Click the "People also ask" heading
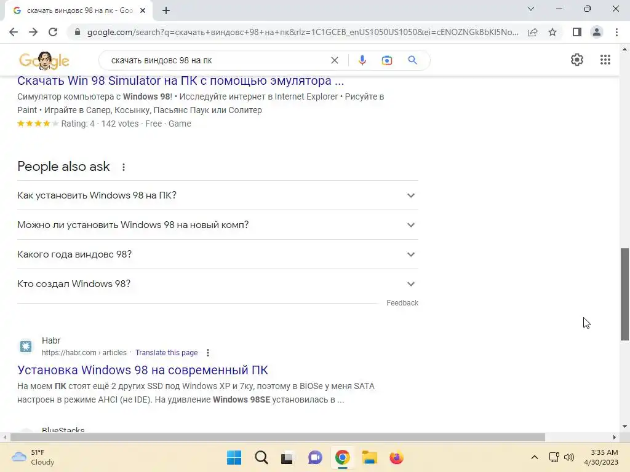Screen dimensions: 630x472 click(63, 167)
